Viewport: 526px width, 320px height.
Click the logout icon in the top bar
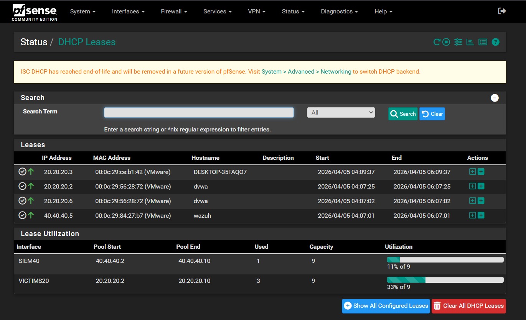pyautogui.click(x=502, y=11)
